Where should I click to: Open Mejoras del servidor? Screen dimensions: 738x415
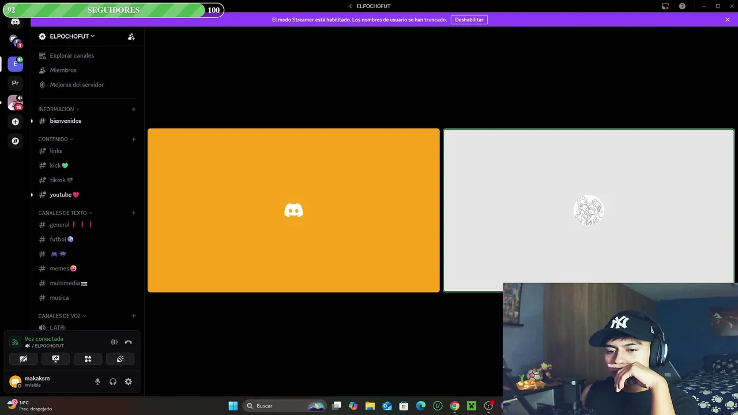tap(86, 85)
